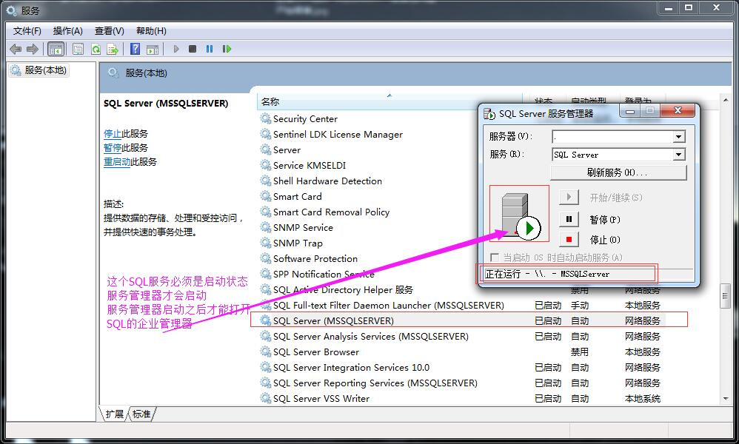This screenshot has width=739, height=444.
Task: Go forward with the toolbar right arrow
Action: pyautogui.click(x=33, y=49)
